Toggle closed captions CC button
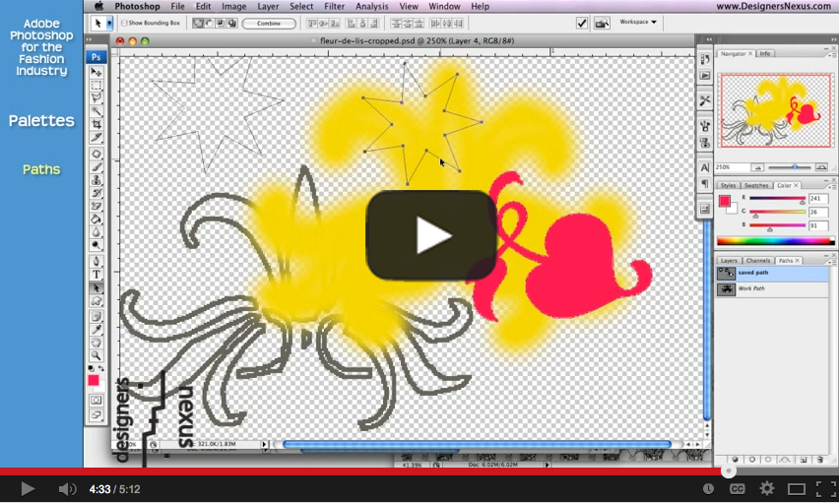 [x=738, y=488]
